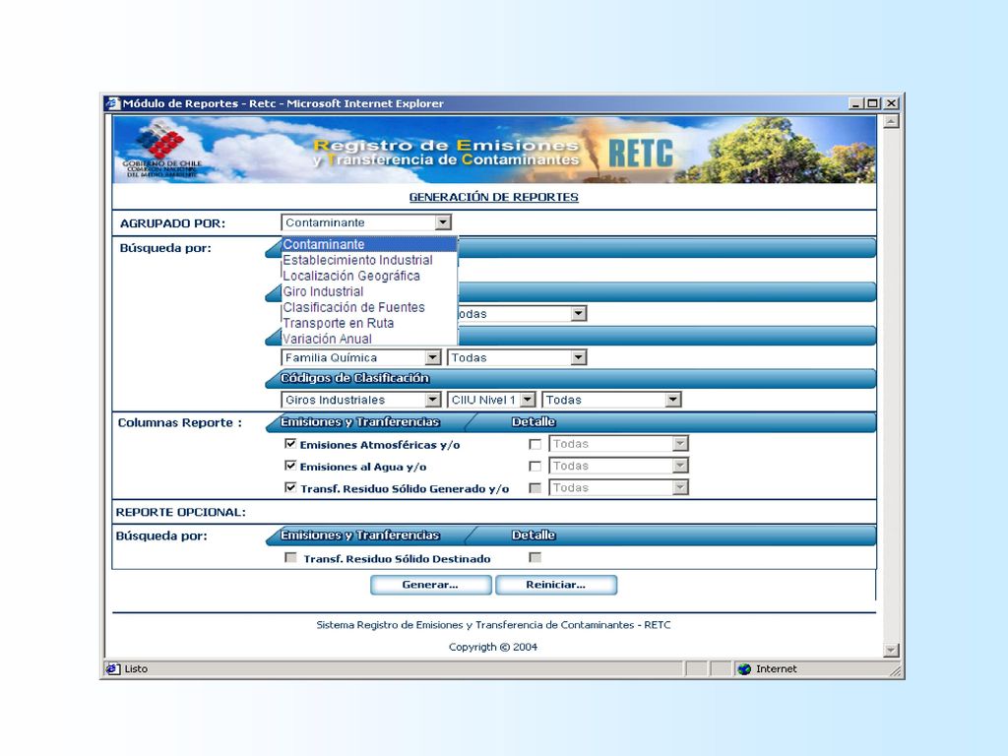Uncheck Transf. Residuo Sólido Generado y/o checkbox
Screen dimensions: 1008x756
pyautogui.click(x=290, y=487)
